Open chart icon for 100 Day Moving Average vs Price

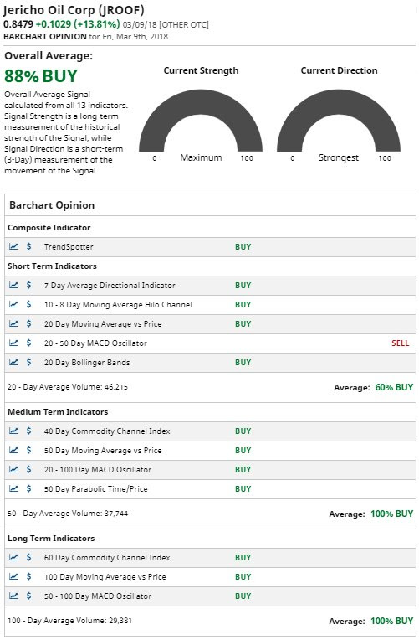(x=14, y=576)
